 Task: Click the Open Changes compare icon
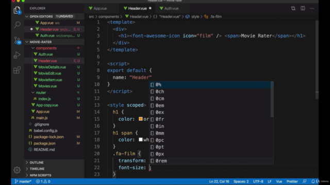293,8
